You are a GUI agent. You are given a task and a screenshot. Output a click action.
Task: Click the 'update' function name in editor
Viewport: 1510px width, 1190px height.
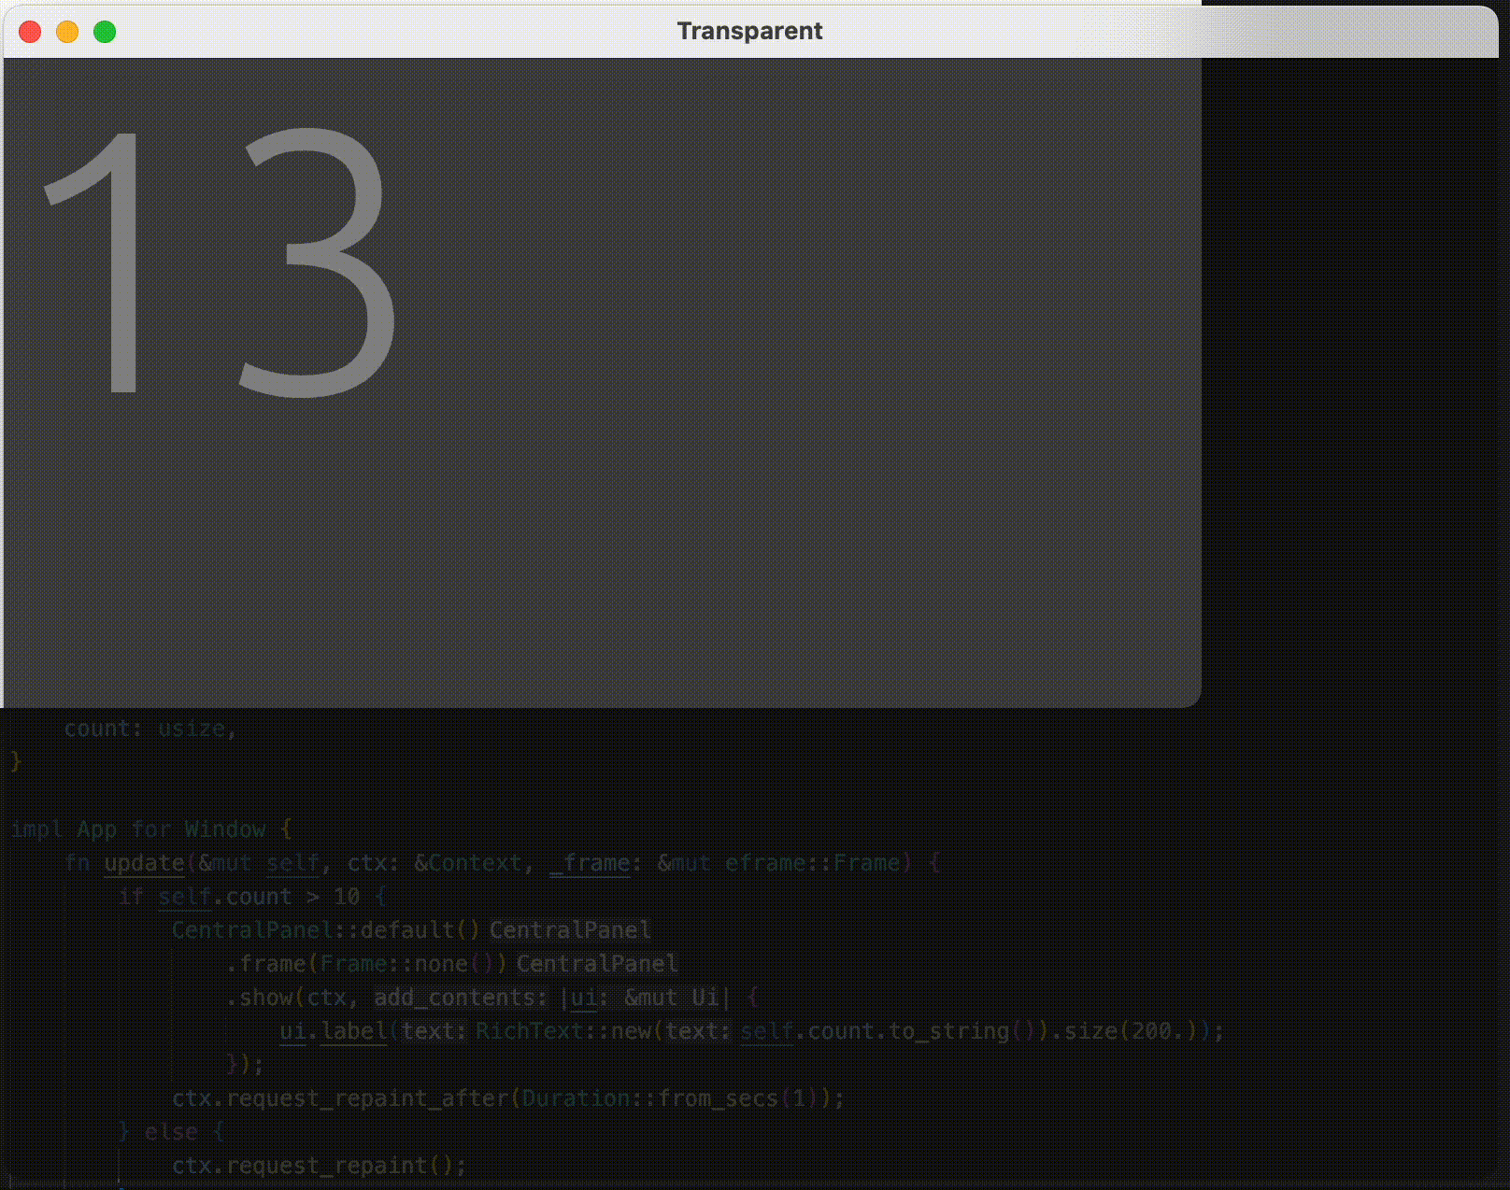point(145,863)
